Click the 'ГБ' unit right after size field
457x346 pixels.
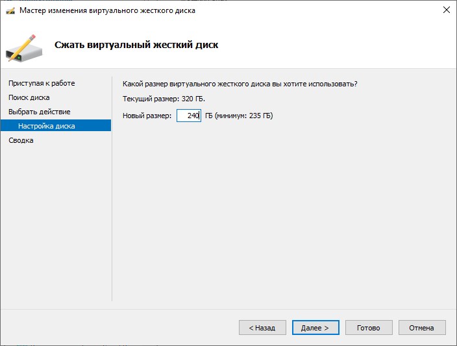point(208,116)
